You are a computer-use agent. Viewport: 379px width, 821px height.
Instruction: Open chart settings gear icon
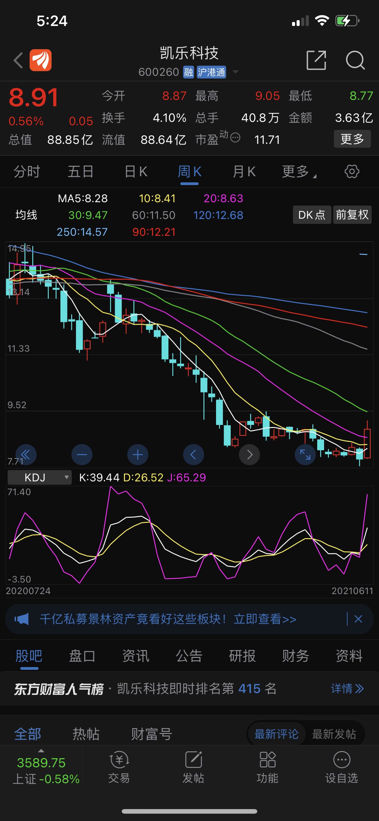352,171
